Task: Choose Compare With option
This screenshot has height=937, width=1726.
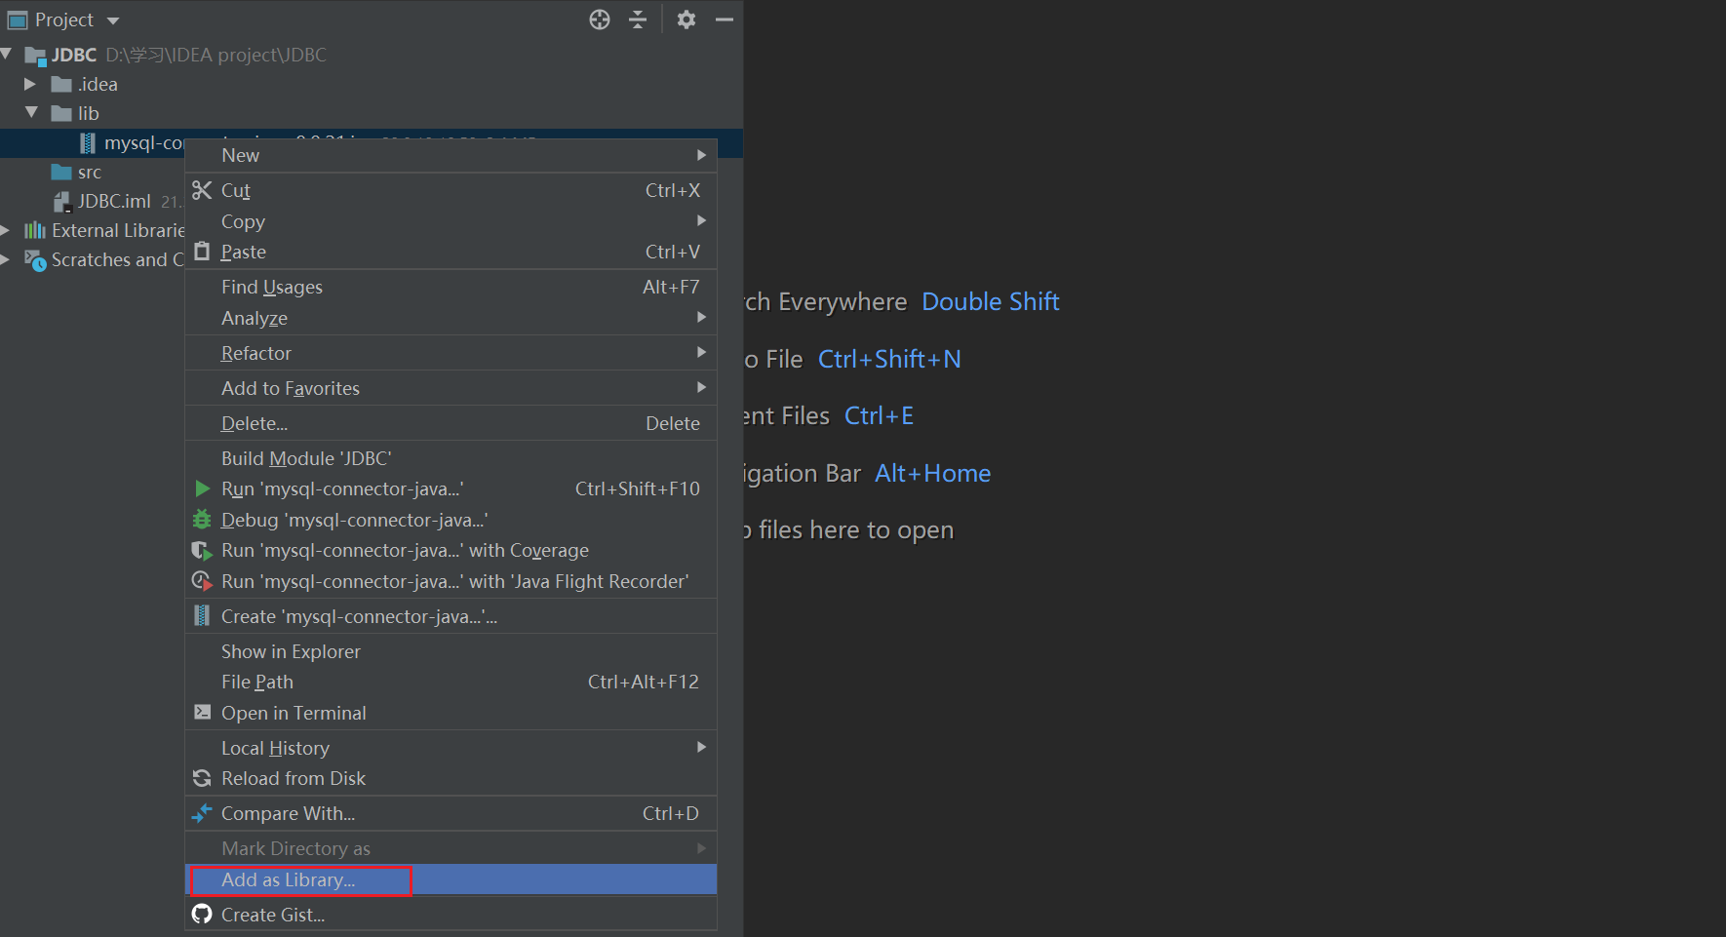Action: (288, 813)
